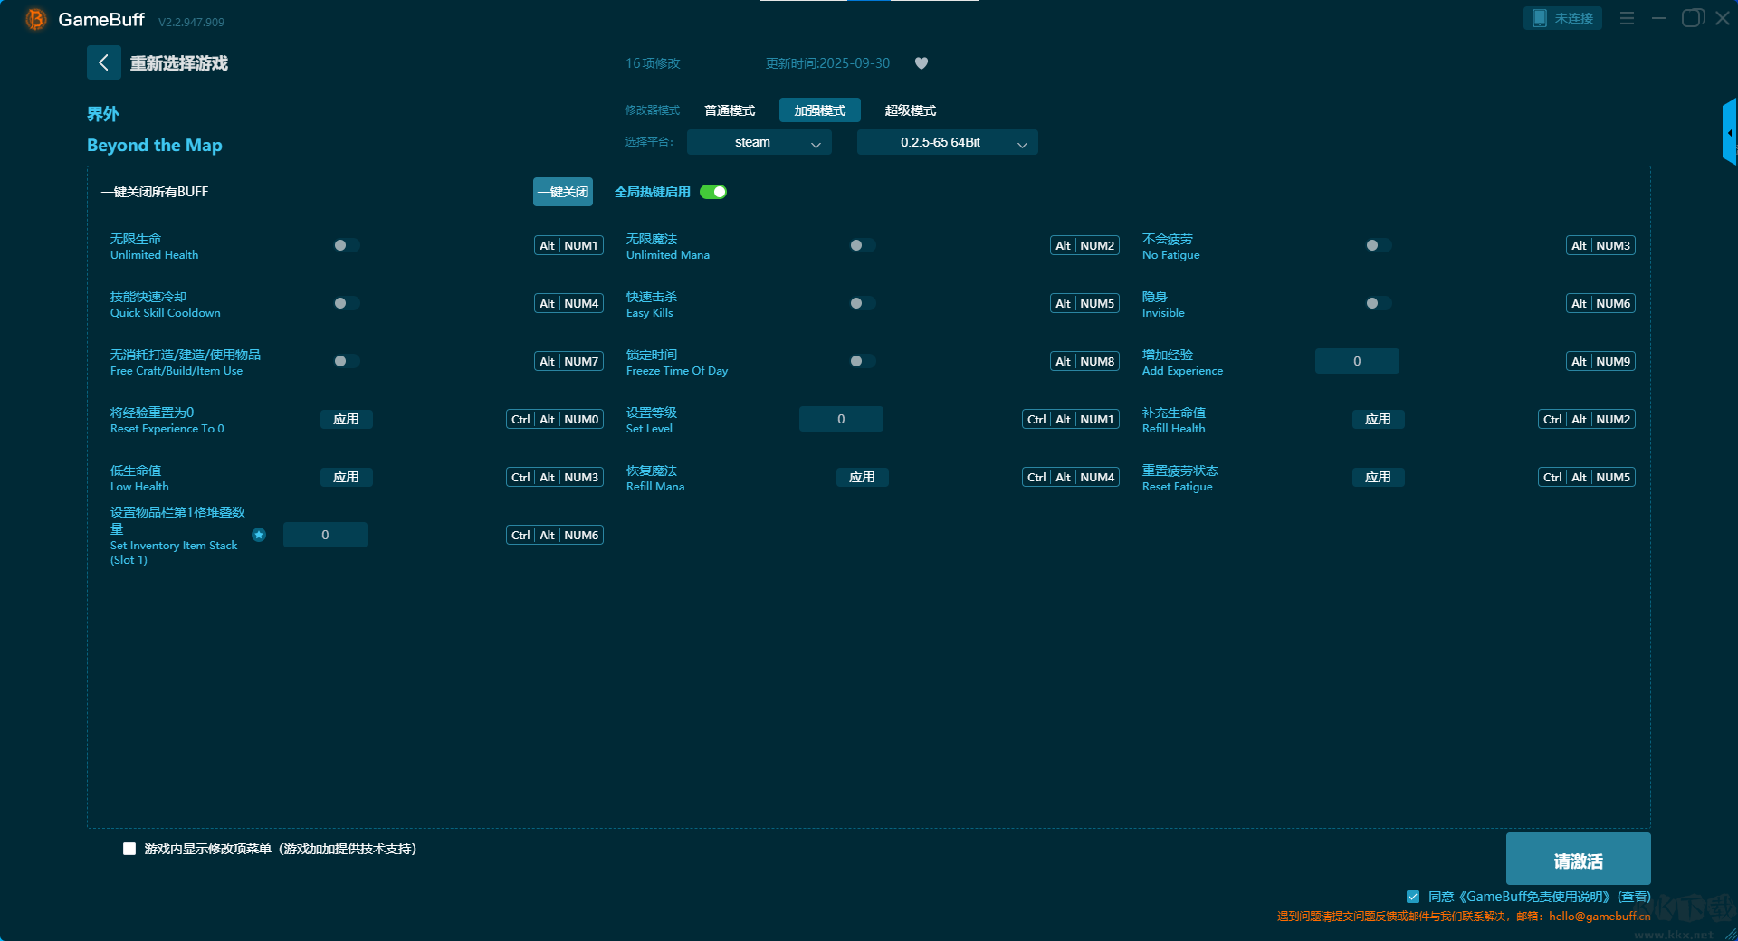Screen dimensions: 1738x941
Task: Open the hamburger menu in title bar
Action: tap(1627, 18)
